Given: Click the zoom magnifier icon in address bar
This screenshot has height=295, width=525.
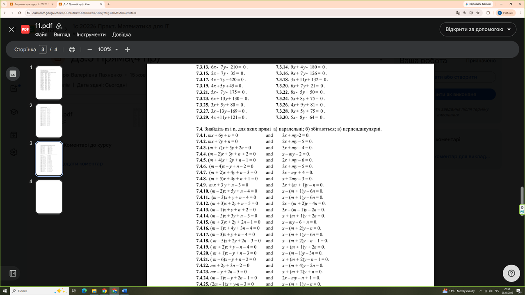Looking at the screenshot, I should pos(465,13).
